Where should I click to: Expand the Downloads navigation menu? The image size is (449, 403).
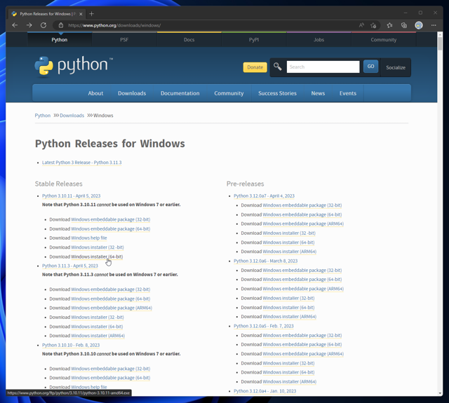tap(132, 93)
